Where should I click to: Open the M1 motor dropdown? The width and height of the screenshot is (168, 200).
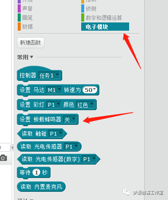[x=54, y=90]
